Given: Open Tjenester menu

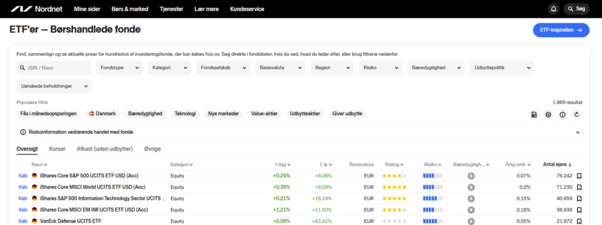Looking at the screenshot, I should point(171,9).
